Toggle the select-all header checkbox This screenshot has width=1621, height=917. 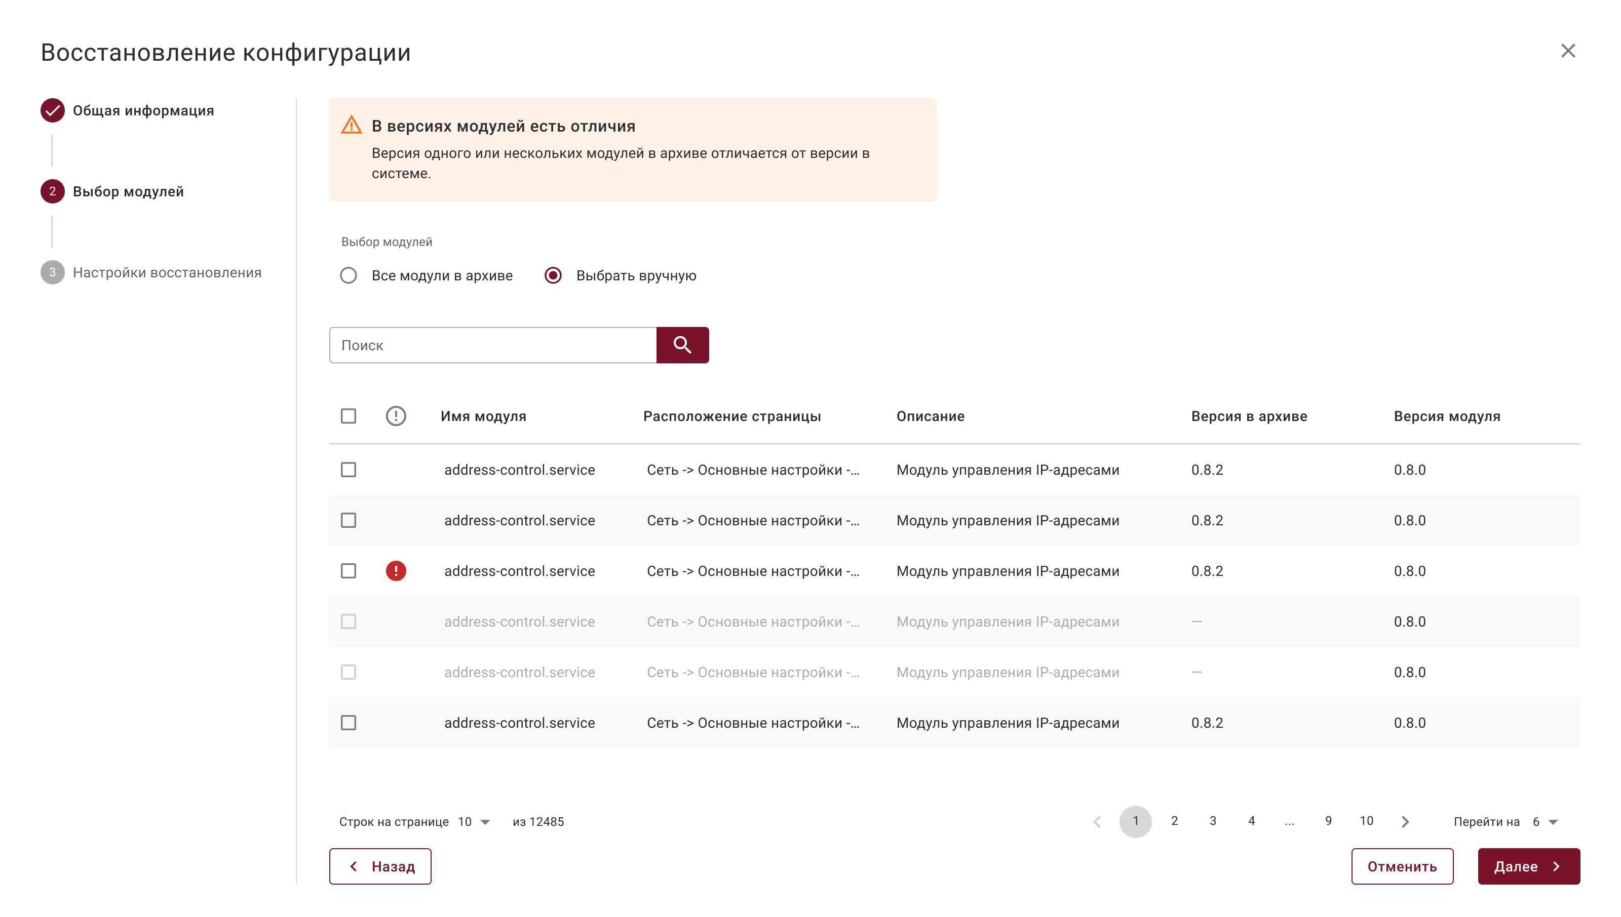tap(349, 415)
